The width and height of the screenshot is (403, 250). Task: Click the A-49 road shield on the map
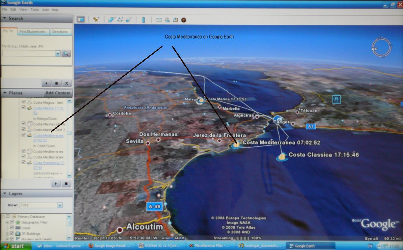tap(154, 206)
